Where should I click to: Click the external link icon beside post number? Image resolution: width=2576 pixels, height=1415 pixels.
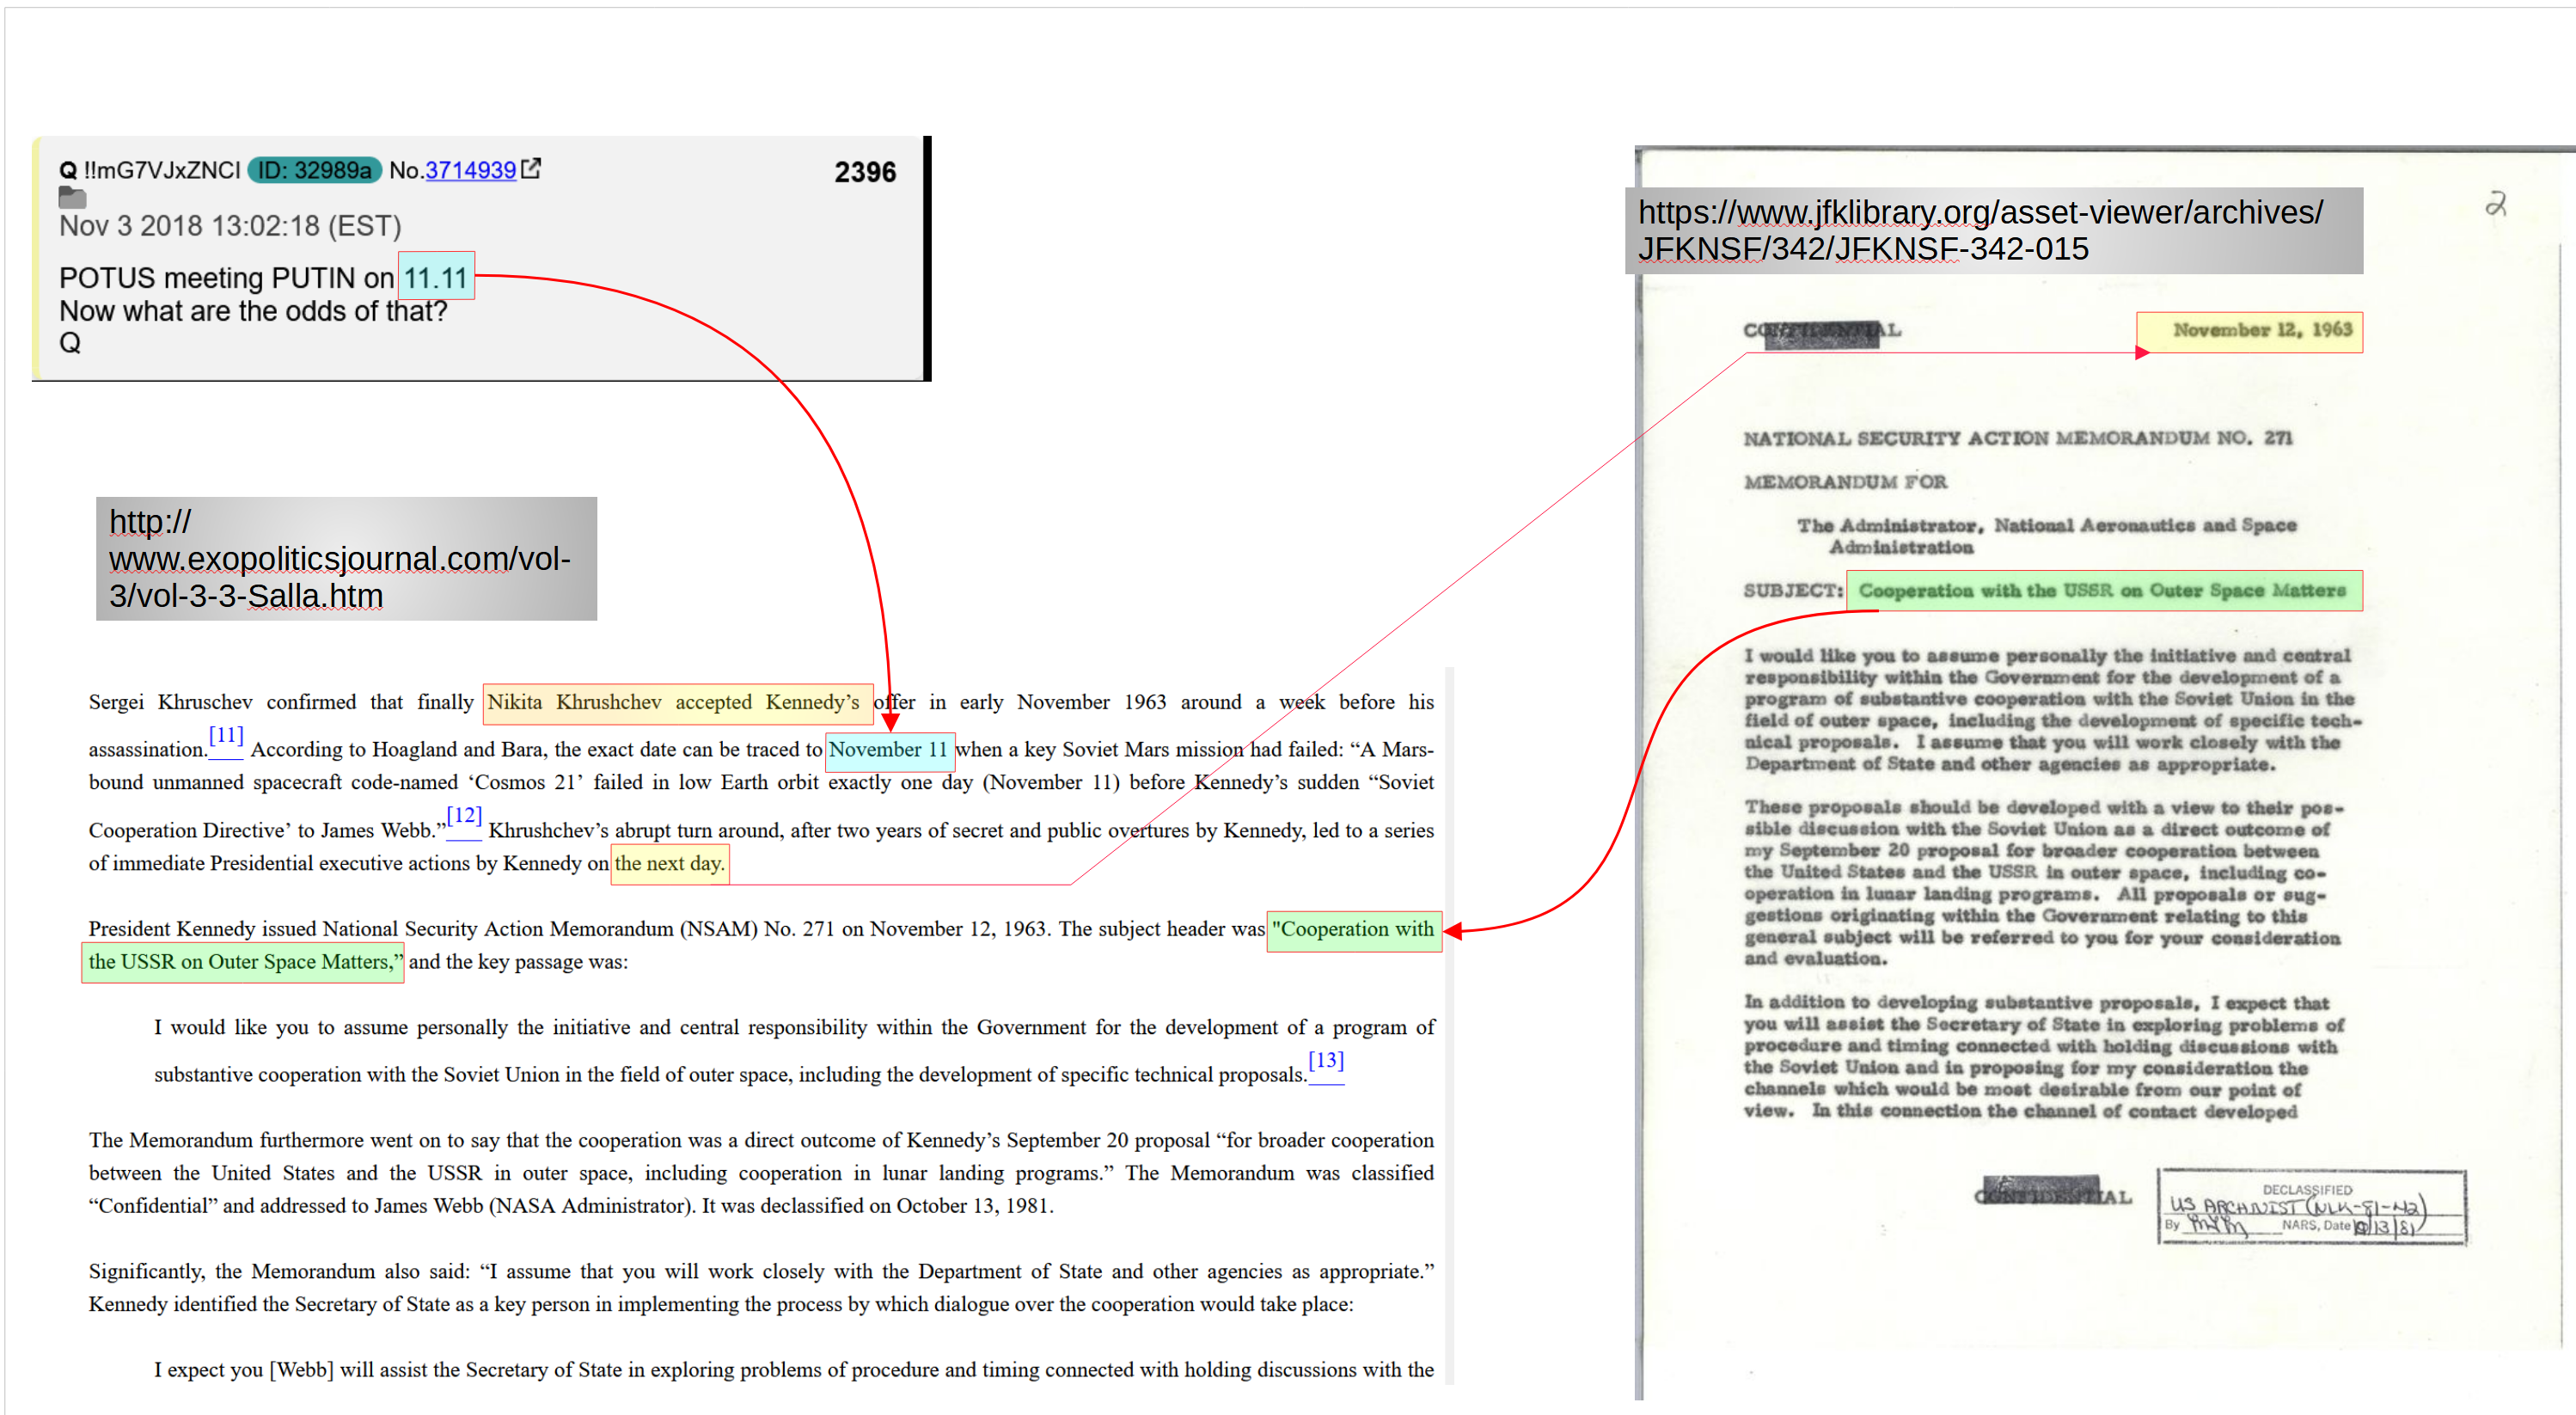(x=531, y=168)
